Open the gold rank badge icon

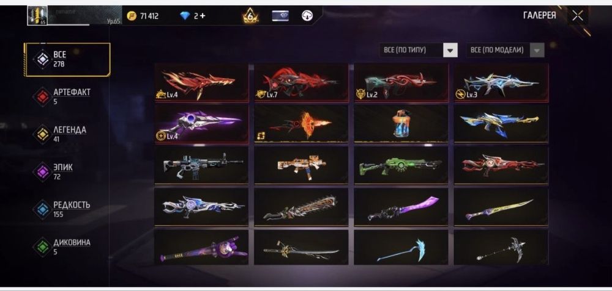pyautogui.click(x=250, y=16)
